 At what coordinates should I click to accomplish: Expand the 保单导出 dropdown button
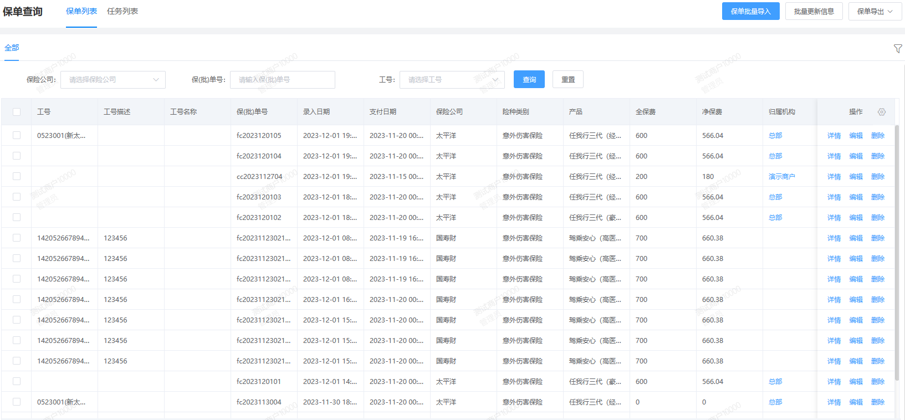875,11
